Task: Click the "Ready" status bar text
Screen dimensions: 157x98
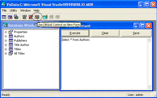Action: (x=6, y=95)
